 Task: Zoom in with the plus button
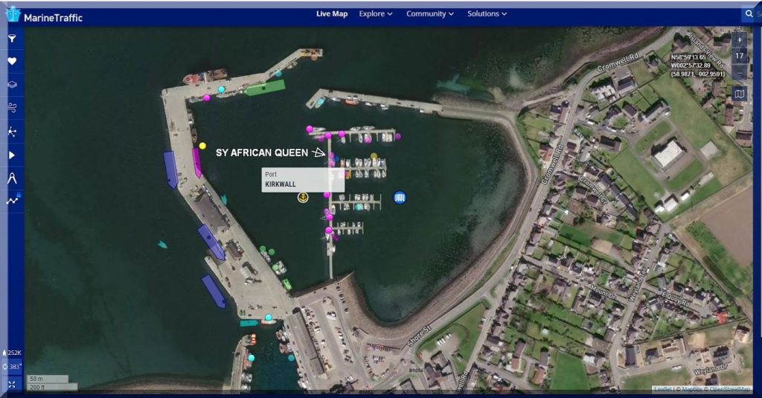[x=739, y=39]
